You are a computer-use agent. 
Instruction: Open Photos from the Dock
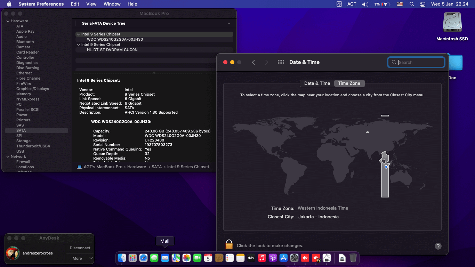tap(186, 258)
